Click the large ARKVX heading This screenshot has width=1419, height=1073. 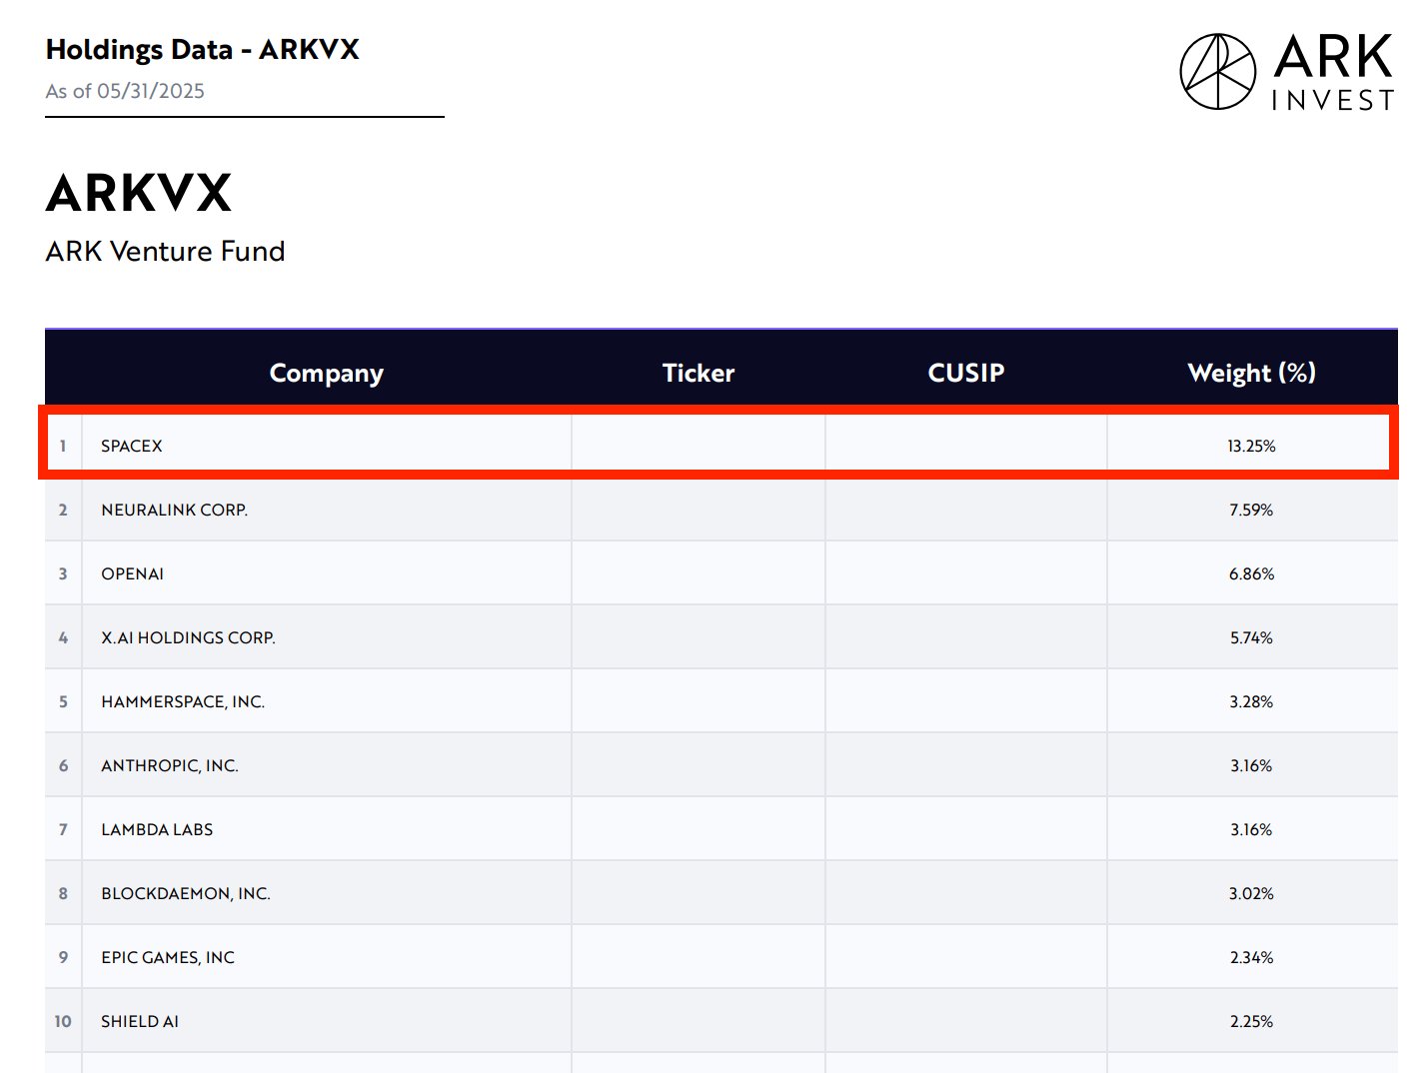[139, 193]
